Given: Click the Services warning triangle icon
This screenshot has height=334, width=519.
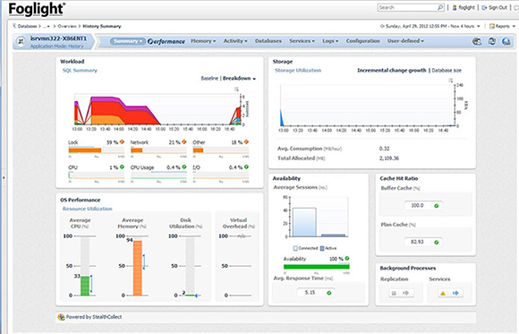Looking at the screenshot, I should tap(443, 293).
